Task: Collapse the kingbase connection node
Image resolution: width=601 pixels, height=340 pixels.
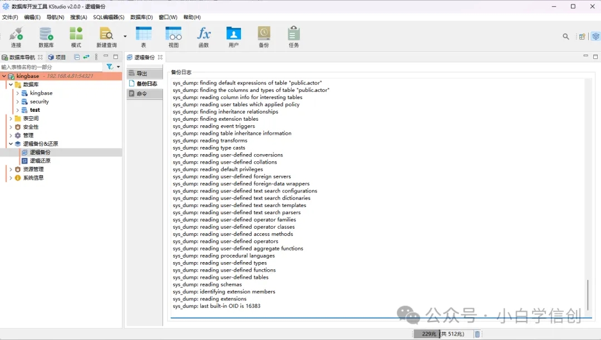Action: point(4,76)
